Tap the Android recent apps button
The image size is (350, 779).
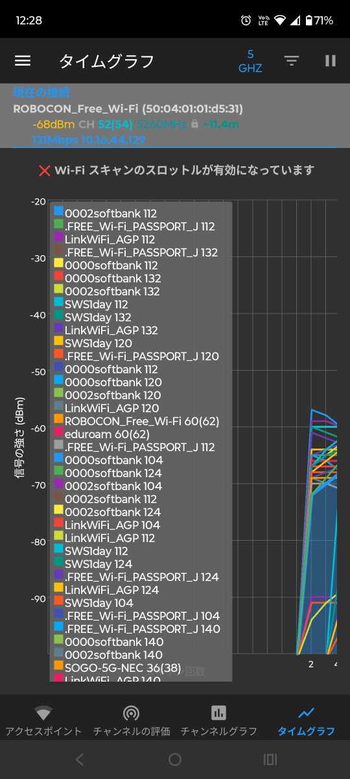pos(270,759)
